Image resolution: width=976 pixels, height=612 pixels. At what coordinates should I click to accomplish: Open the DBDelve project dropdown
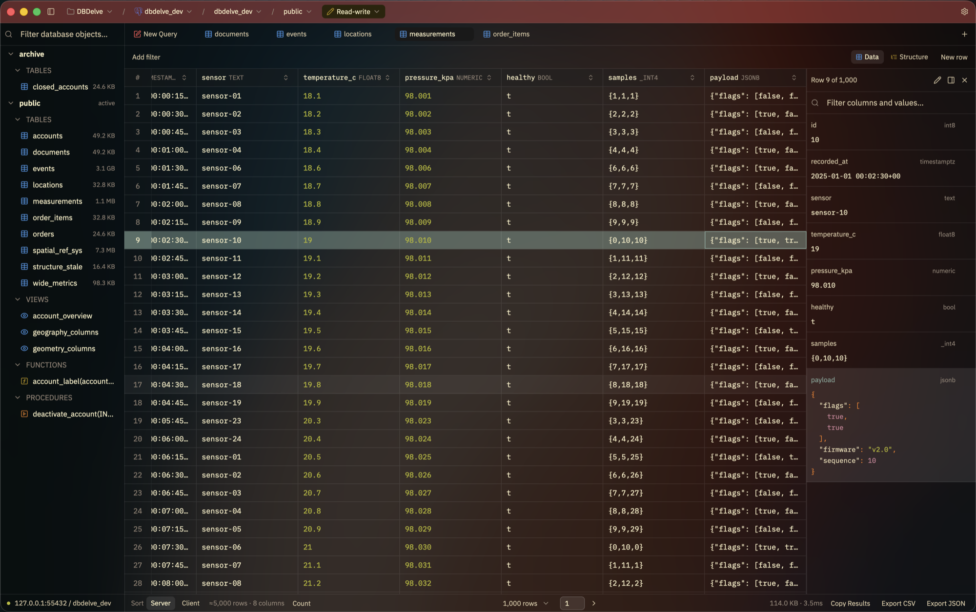tap(90, 12)
